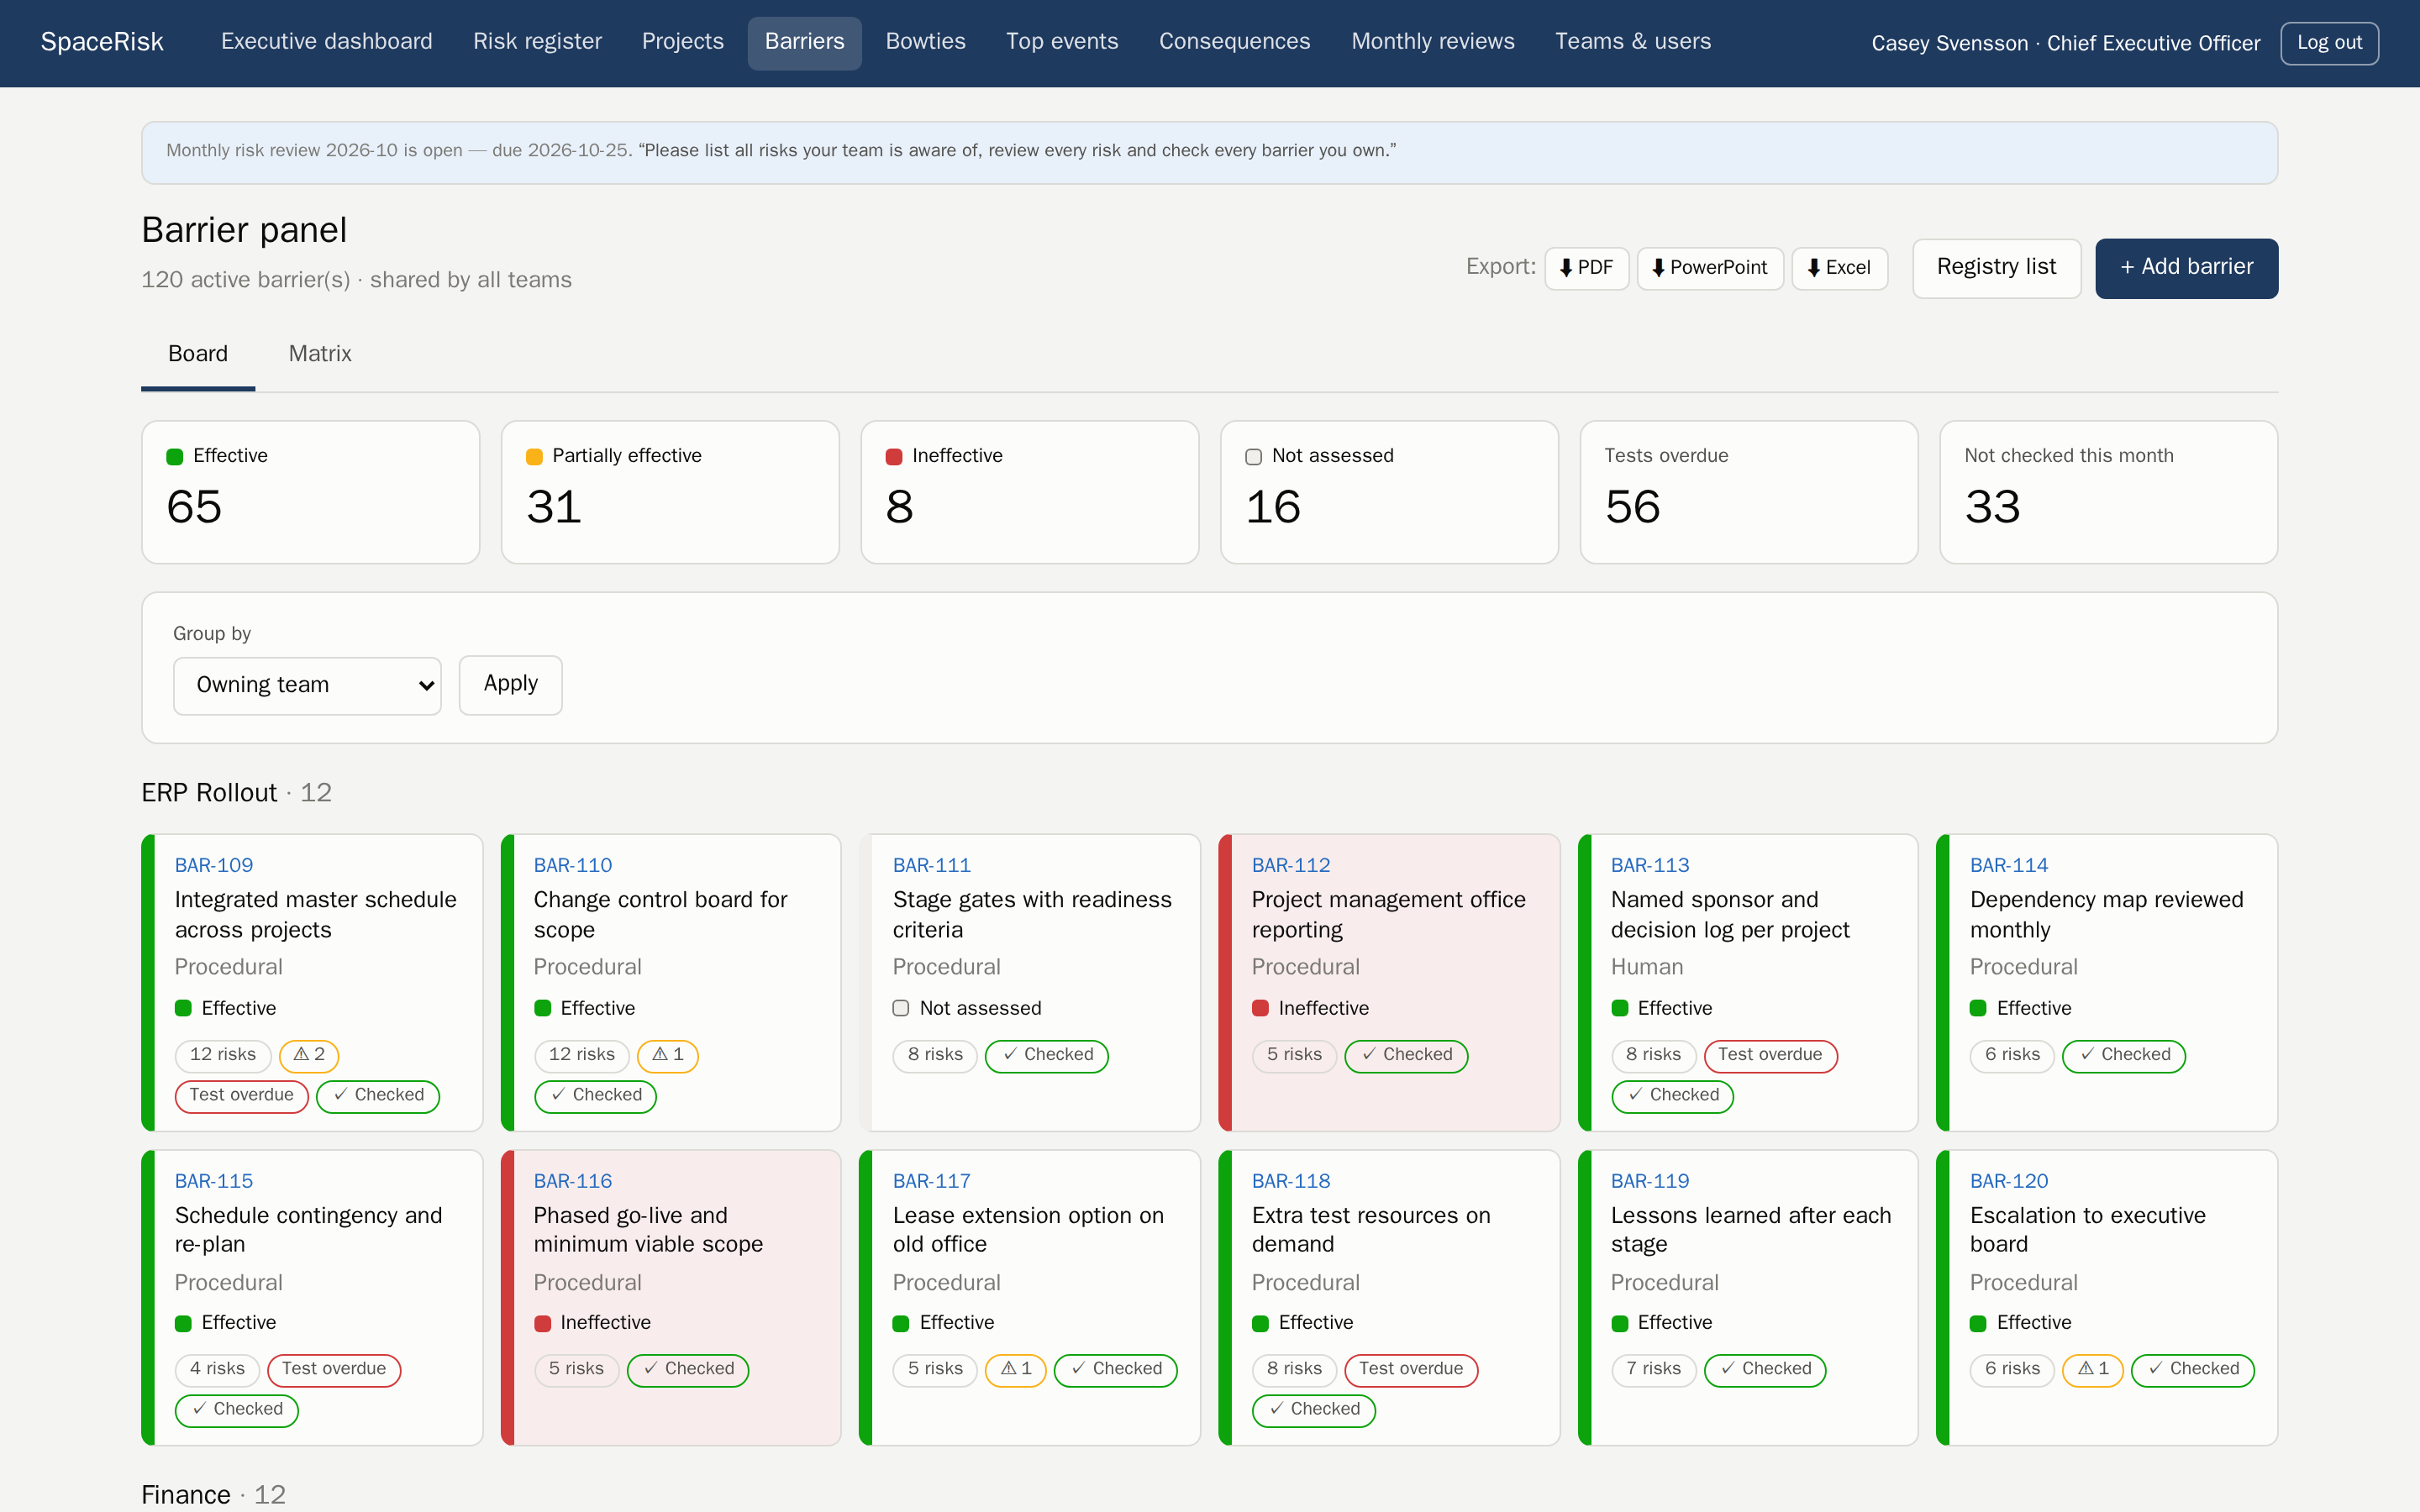Select the Not assessed summary card
The image size is (2420, 1512).
click(1389, 492)
